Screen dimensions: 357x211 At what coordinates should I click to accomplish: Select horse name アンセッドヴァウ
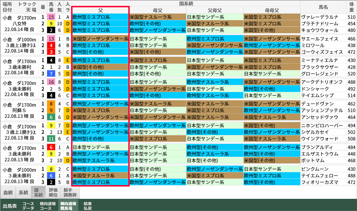(320, 117)
